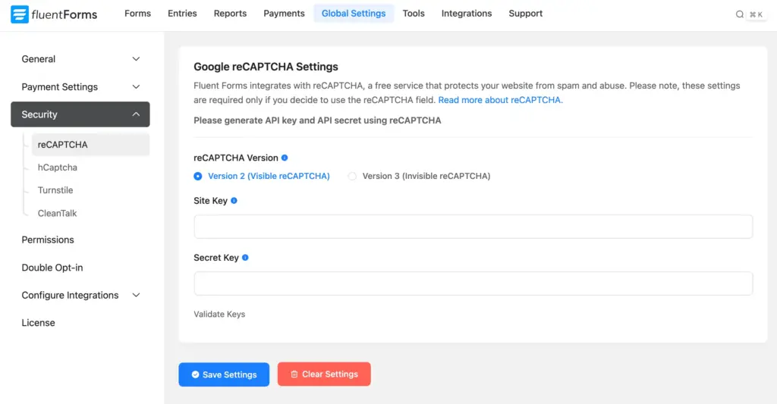Focus the Site Key input field
The width and height of the screenshot is (777, 404).
click(x=473, y=227)
